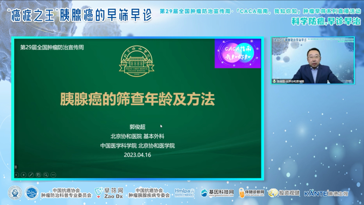Click the CACA circular logo in footer
Viewport: 364px width, 205px height.
click(x=15, y=193)
